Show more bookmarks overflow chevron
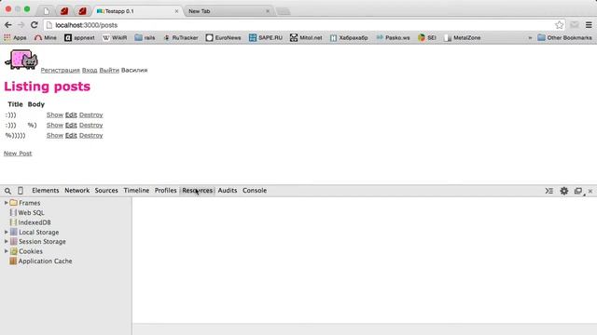The width and height of the screenshot is (597, 335). [530, 37]
